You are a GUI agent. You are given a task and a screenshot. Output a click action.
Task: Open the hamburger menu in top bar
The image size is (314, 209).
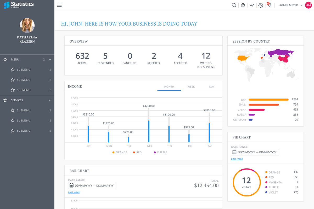tap(59, 5)
